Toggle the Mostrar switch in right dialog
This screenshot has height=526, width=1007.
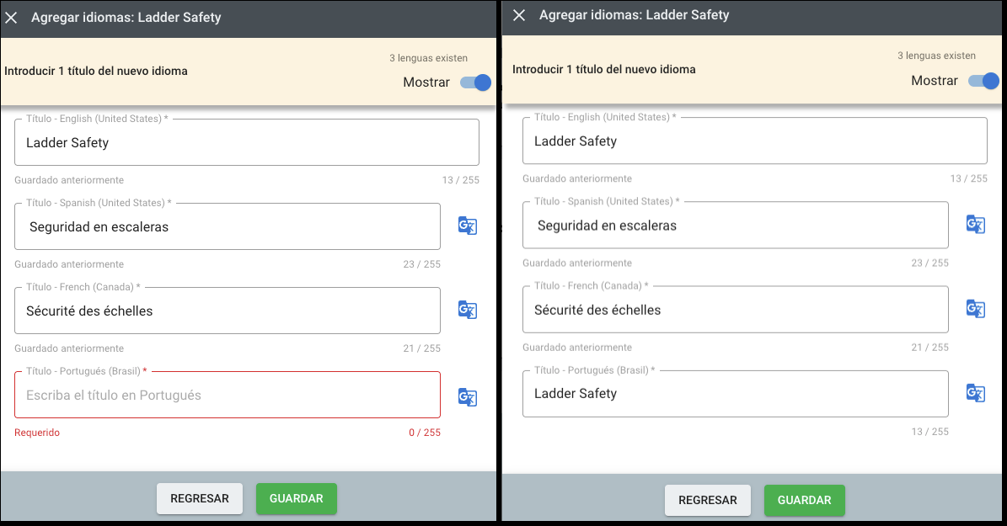click(x=983, y=81)
